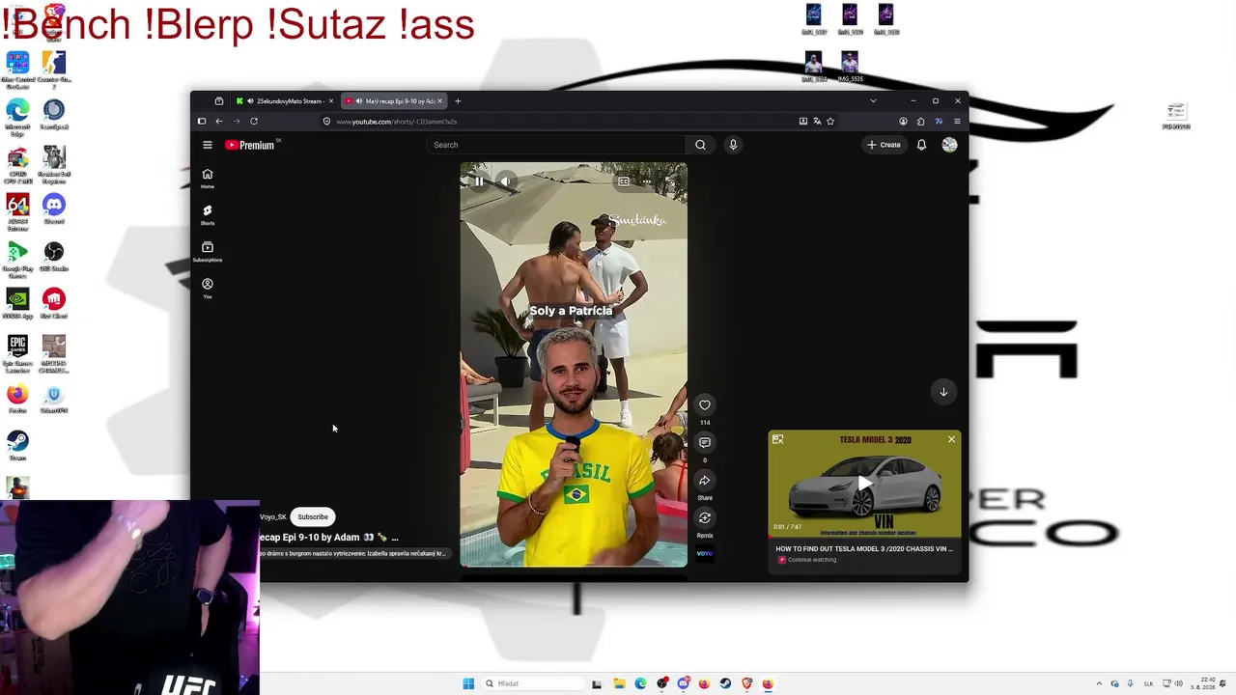The height and width of the screenshot is (695, 1236).
Task: Open the You section in sidebar
Action: (x=208, y=288)
